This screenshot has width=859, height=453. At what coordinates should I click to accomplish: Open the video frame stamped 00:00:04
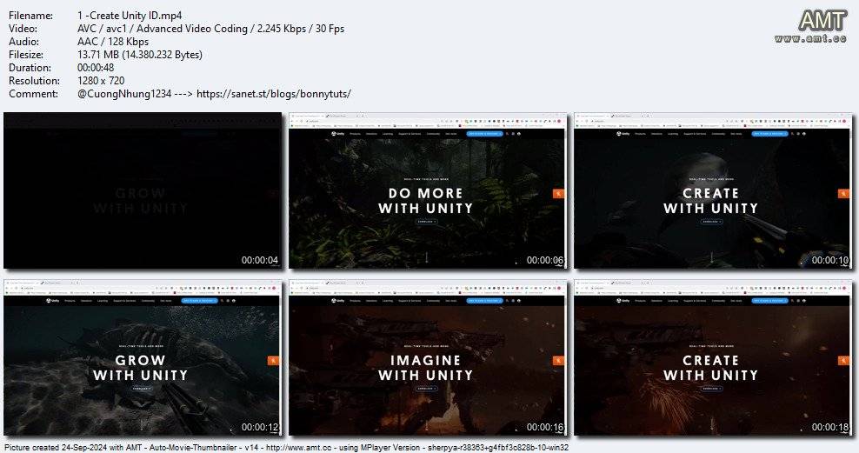point(143,190)
